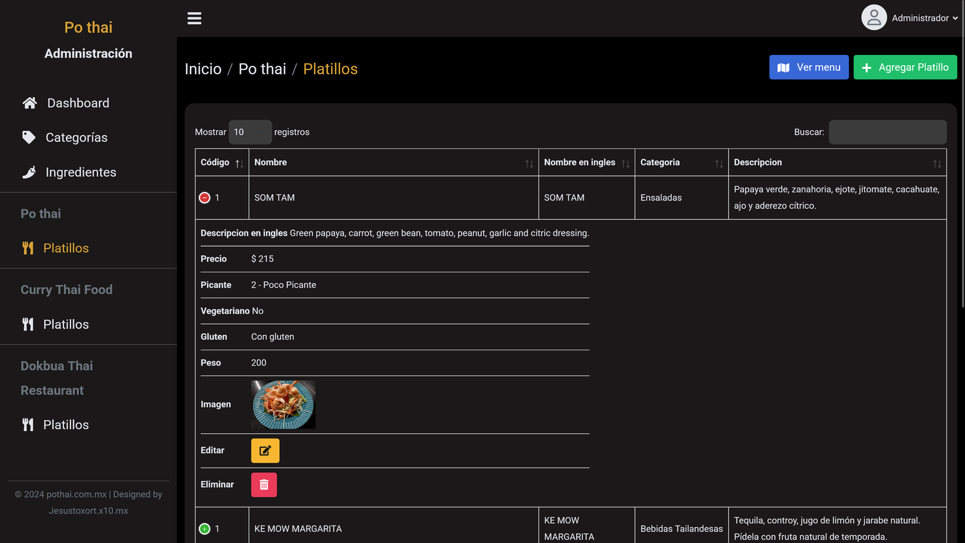Expand the KE MOW MARGARITA row
Image resolution: width=965 pixels, height=543 pixels.
(204, 529)
